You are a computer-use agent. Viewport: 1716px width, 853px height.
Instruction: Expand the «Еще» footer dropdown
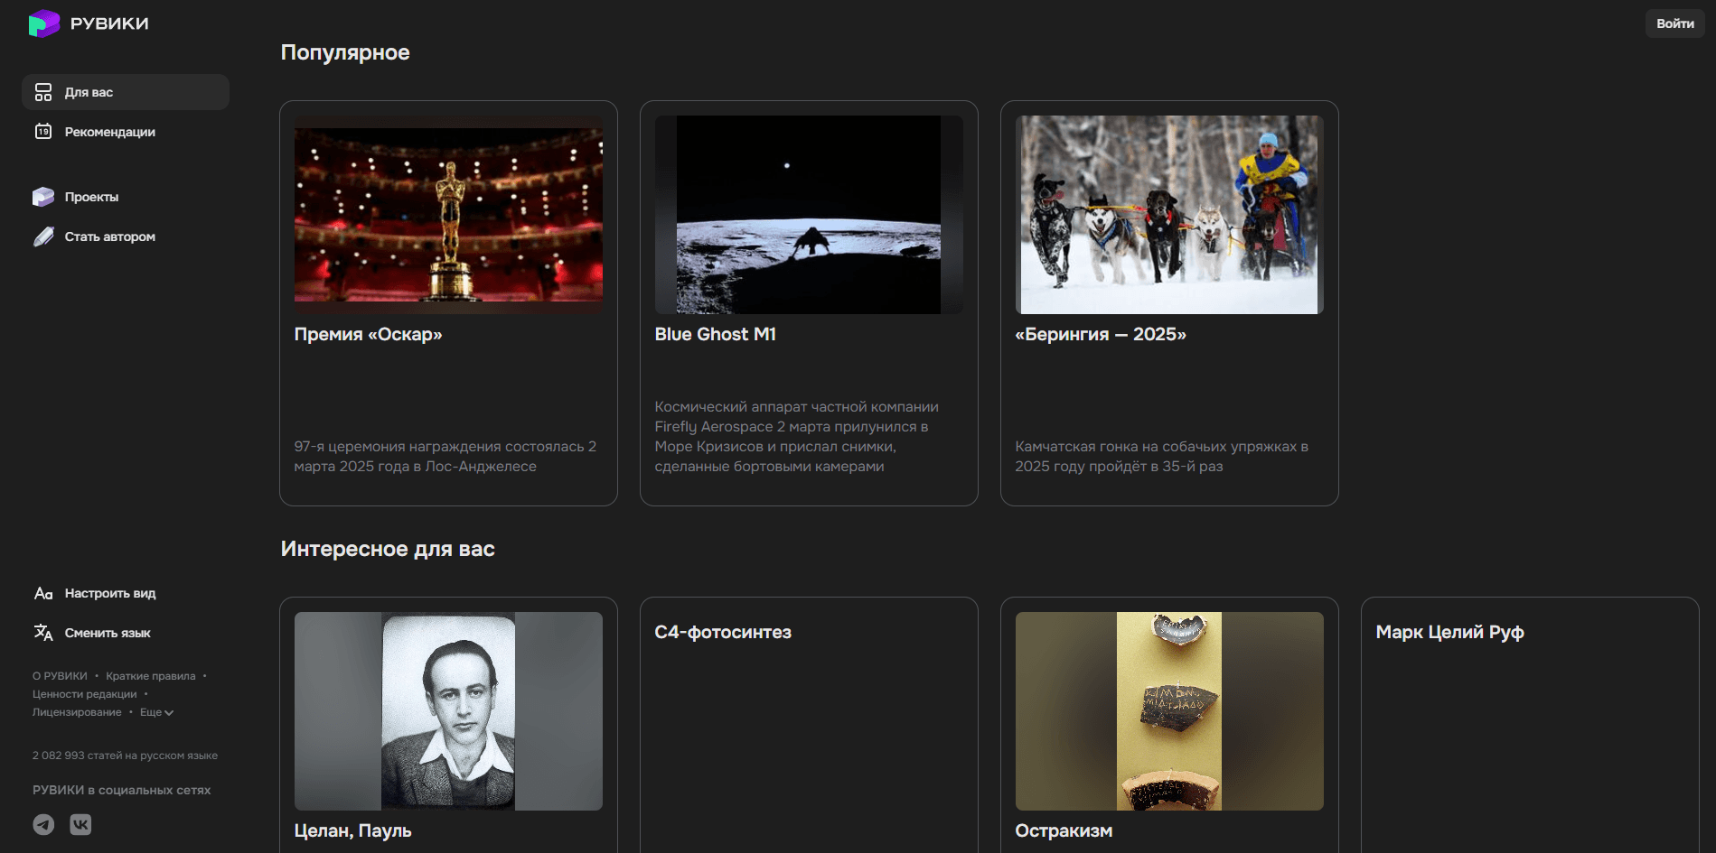(156, 712)
